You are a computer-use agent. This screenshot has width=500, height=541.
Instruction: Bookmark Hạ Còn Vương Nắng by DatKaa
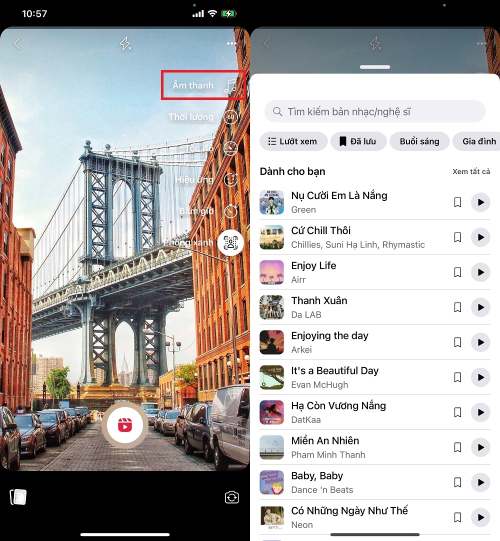tap(457, 412)
